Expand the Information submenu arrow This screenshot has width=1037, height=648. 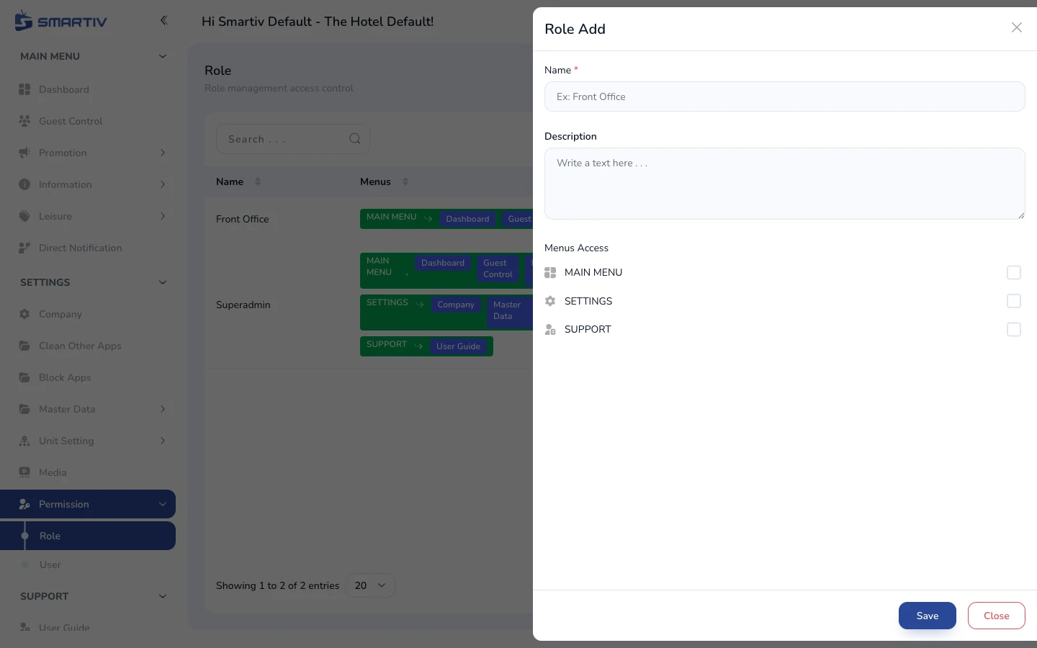tap(163, 184)
